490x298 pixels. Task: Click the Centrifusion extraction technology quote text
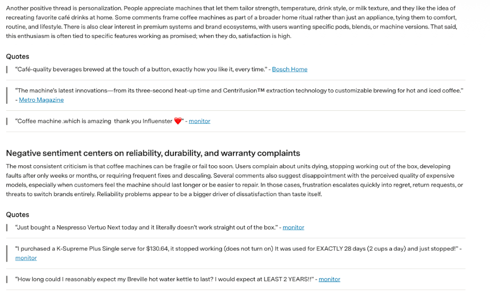tap(239, 91)
